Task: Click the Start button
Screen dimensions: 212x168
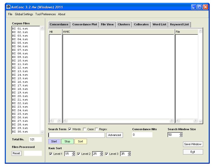Action: [x=54, y=142]
